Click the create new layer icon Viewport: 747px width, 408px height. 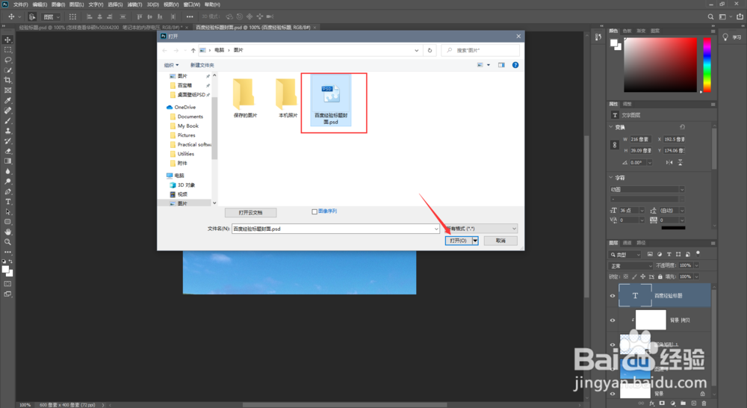click(x=694, y=404)
